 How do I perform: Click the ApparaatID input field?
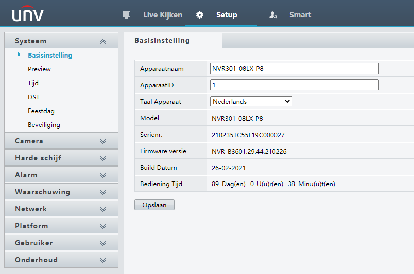(x=295, y=85)
